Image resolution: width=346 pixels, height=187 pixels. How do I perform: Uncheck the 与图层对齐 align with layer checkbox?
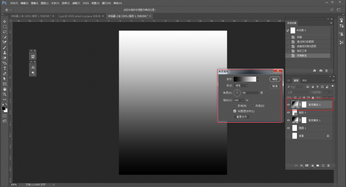[x=235, y=111]
